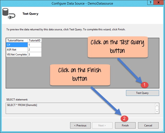Image resolution: width=165 pixels, height=133 pixels.
Task: Click the red circle marker numbered 2
Action: 125,119
